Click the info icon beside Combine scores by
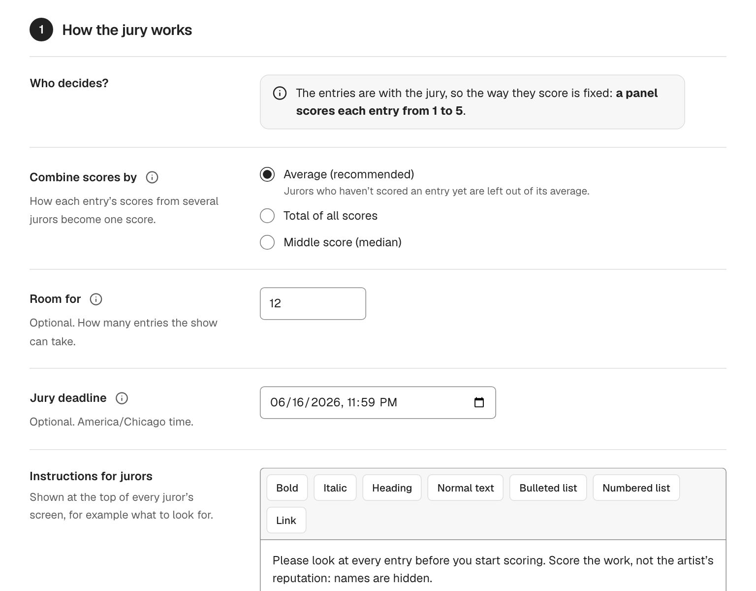This screenshot has height=591, width=756. (x=152, y=177)
